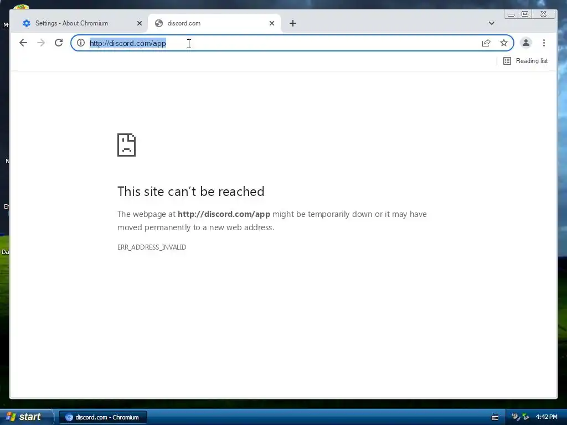567x425 pixels.
Task: Open the profile avatar button
Action: point(526,43)
